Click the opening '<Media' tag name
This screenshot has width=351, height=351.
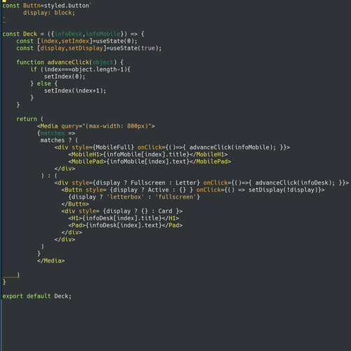point(49,126)
